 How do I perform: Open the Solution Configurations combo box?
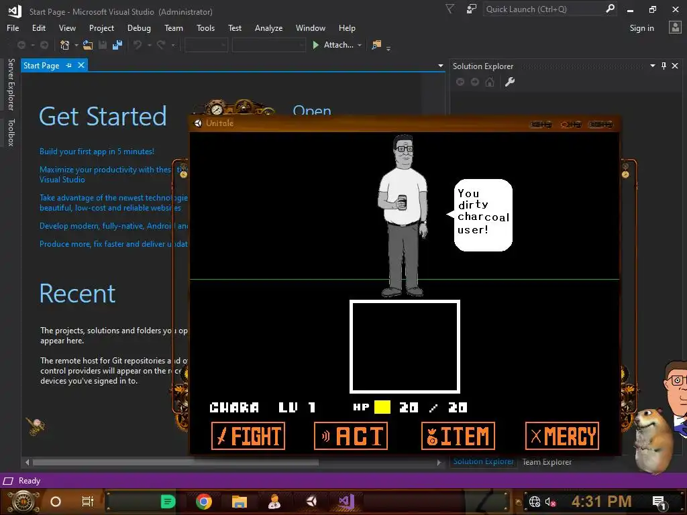[206, 45]
